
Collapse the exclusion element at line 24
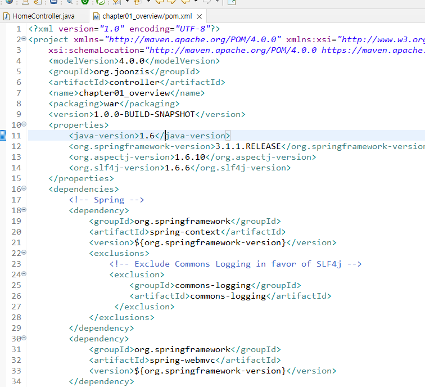pos(24,274)
